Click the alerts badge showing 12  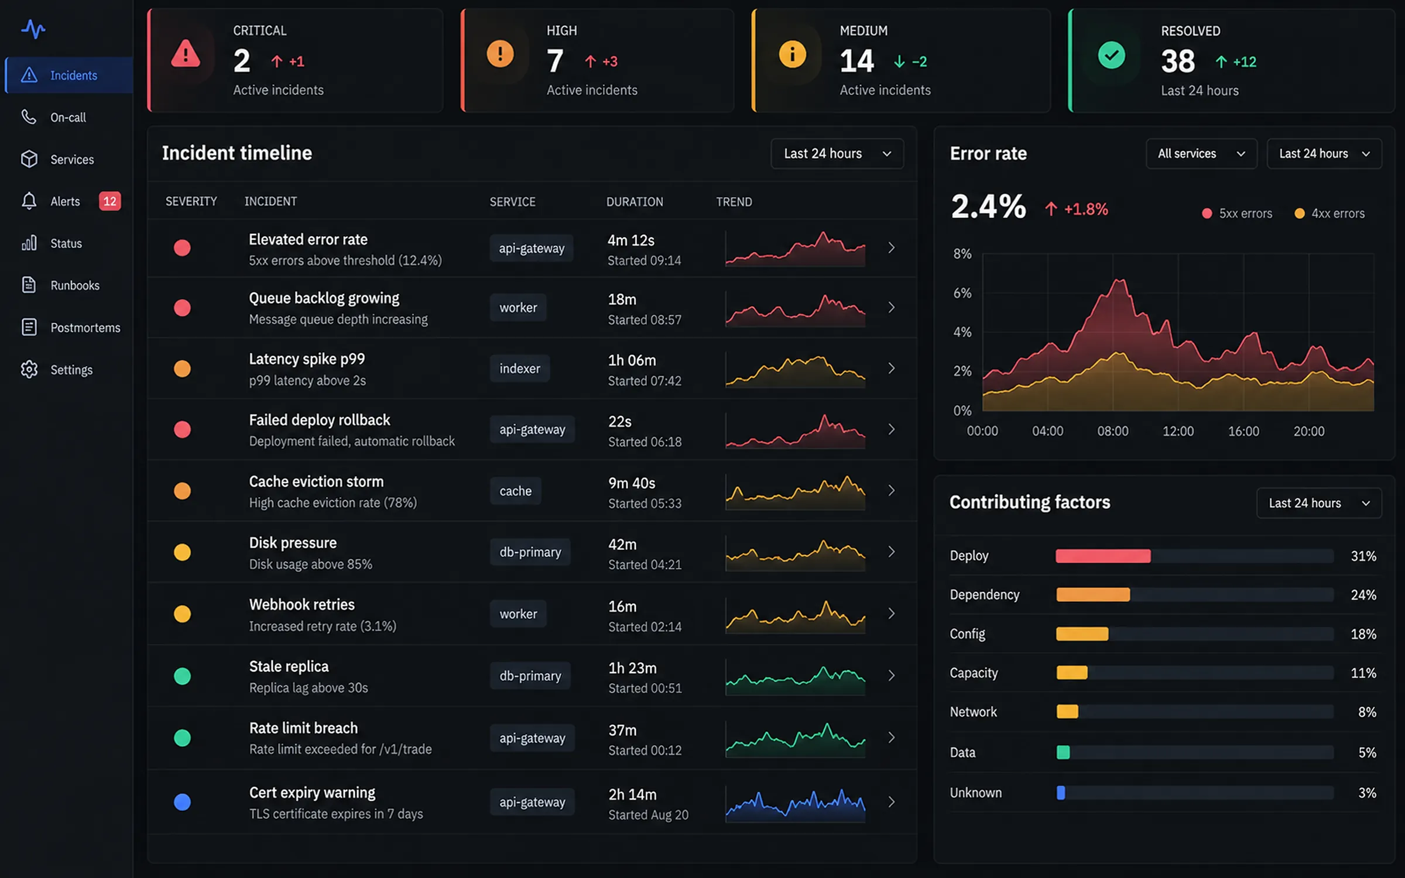(x=110, y=201)
